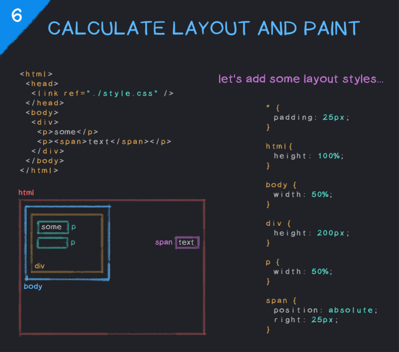The image size is (399, 352).
Task: Click the blue 'body' diagram label
Action: pos(33,286)
